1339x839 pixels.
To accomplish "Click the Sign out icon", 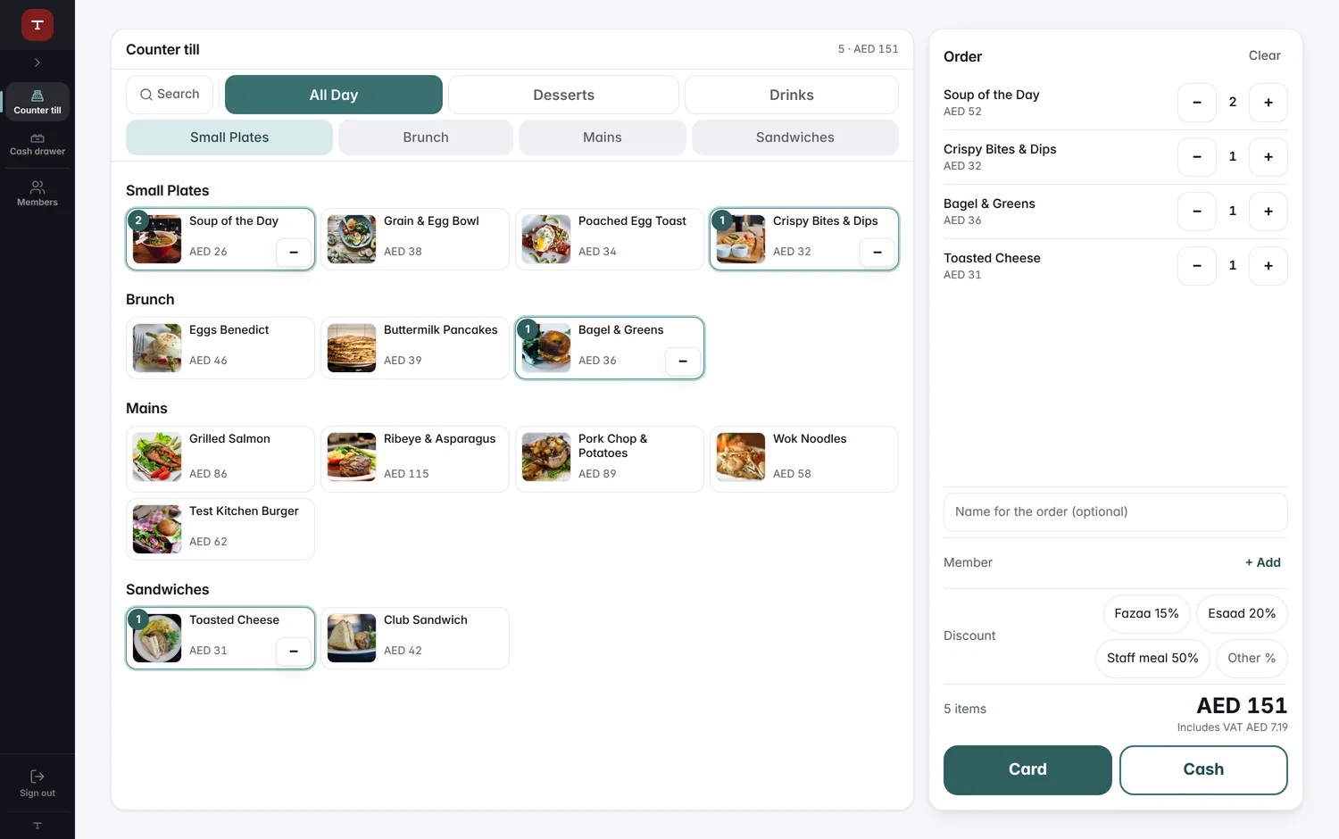I will pos(37,783).
